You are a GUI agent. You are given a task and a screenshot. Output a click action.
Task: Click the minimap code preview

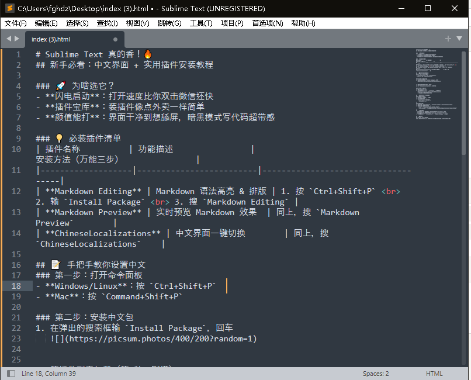point(437,84)
